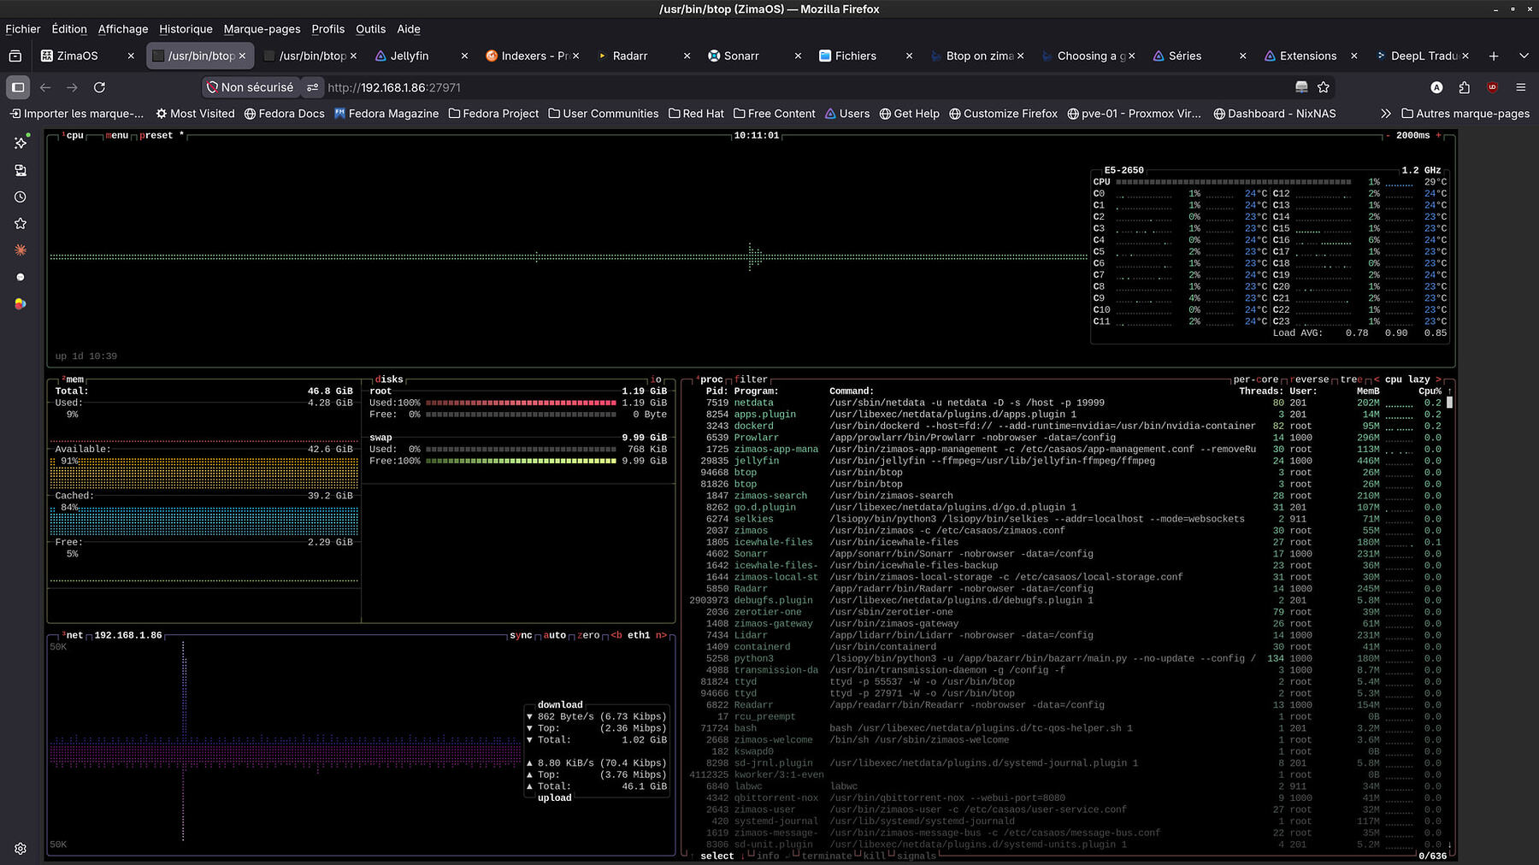
Task: Open the history sidebar clock icon
Action: tap(21, 197)
